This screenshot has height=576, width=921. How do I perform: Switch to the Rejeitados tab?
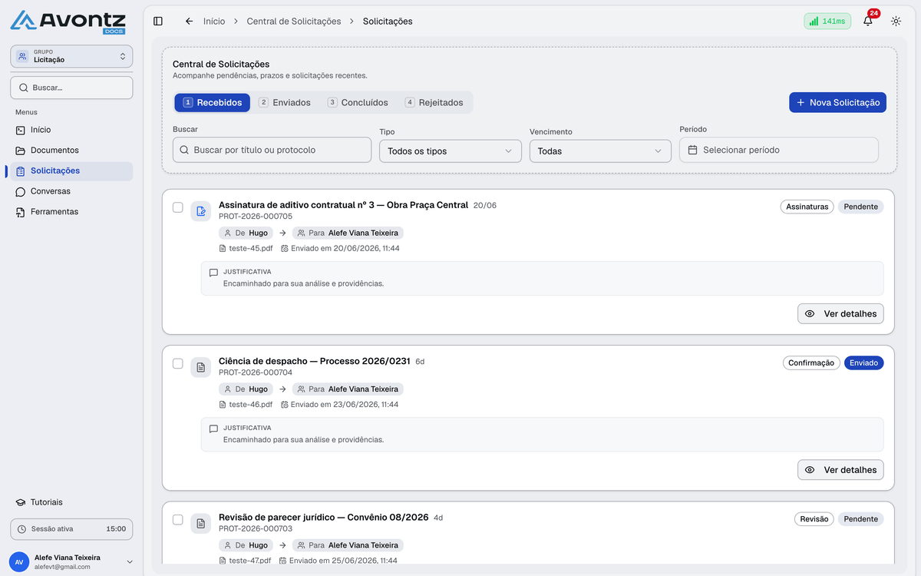click(x=434, y=102)
